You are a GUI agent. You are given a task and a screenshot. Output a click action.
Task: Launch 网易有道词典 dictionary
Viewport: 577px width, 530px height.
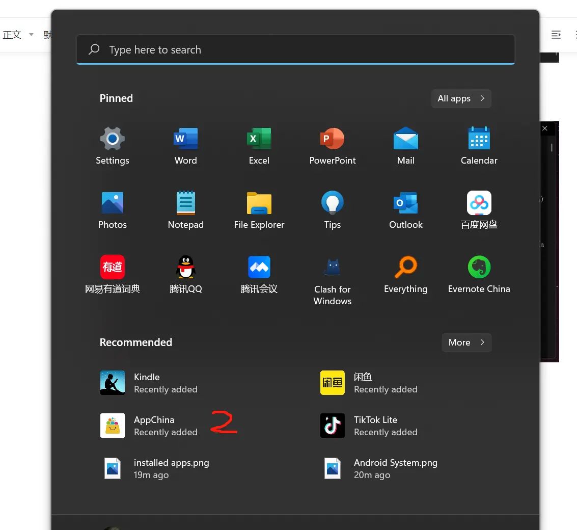tap(113, 274)
